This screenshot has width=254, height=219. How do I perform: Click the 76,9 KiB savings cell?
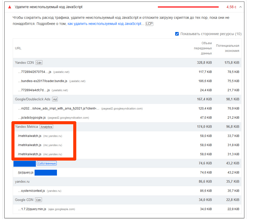[233, 108]
